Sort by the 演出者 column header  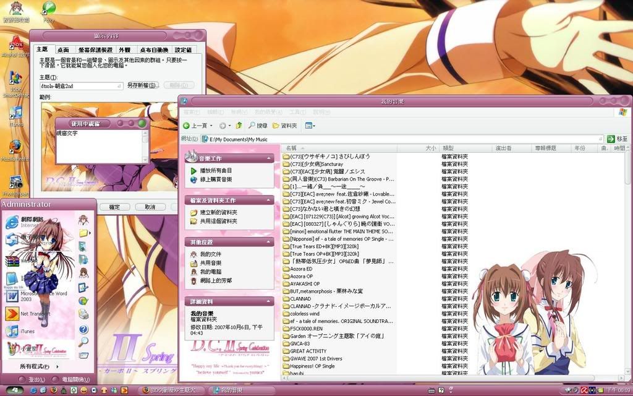click(512, 148)
